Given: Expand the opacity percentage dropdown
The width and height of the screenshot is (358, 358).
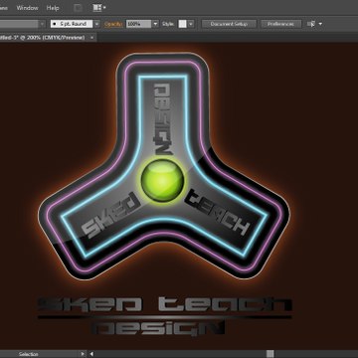Looking at the screenshot, I should tap(155, 24).
